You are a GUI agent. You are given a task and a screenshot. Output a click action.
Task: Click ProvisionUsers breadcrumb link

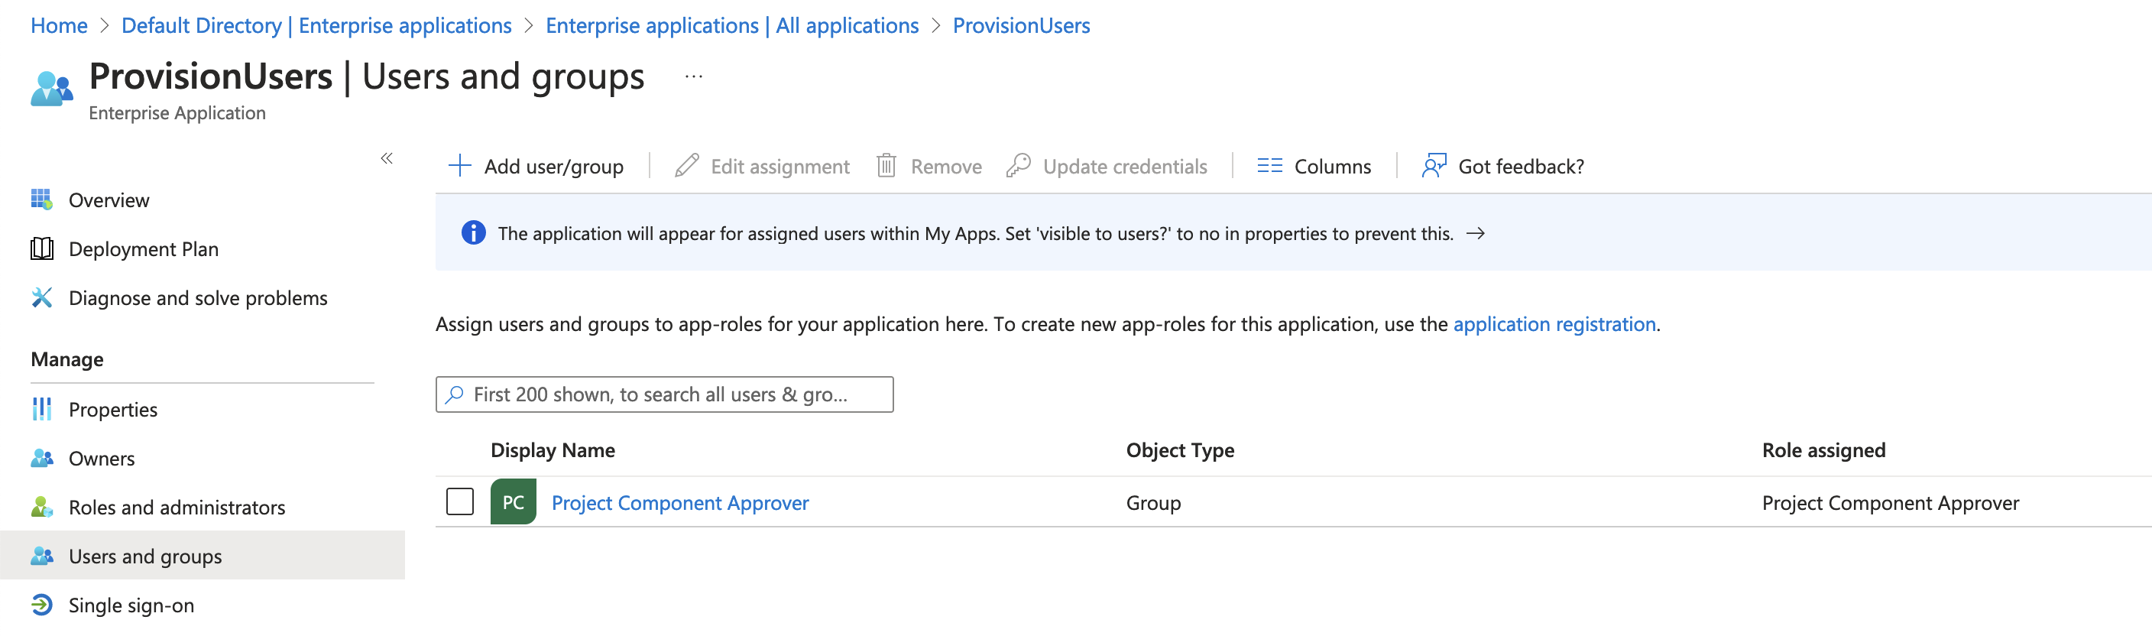point(1021,25)
